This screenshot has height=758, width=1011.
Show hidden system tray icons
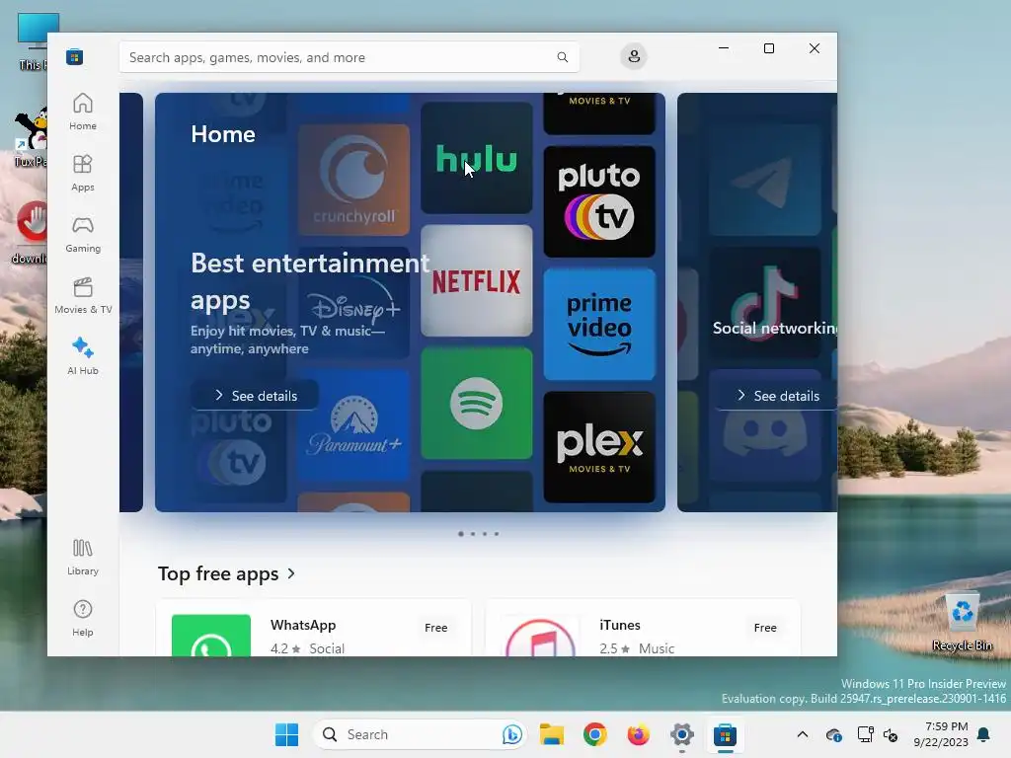coord(802,734)
